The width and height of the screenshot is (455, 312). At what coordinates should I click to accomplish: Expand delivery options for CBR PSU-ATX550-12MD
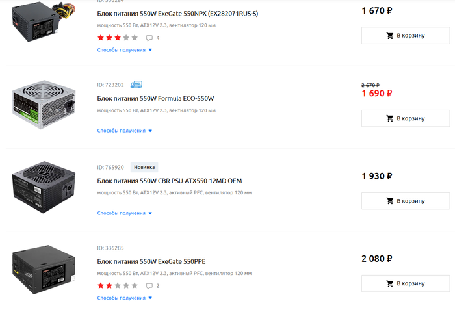[125, 213]
